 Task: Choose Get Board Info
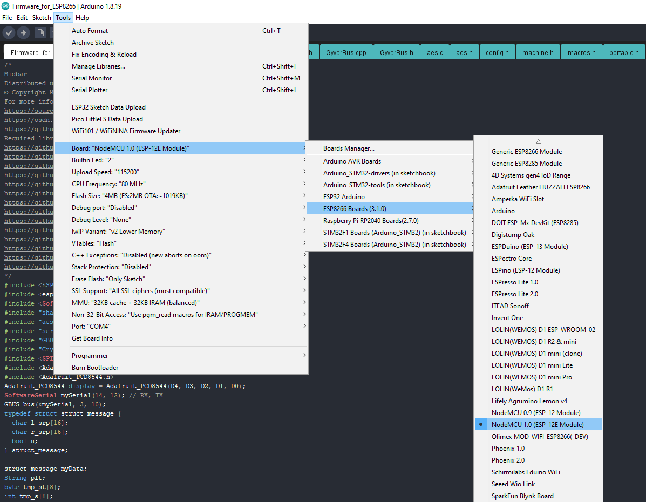(181, 338)
